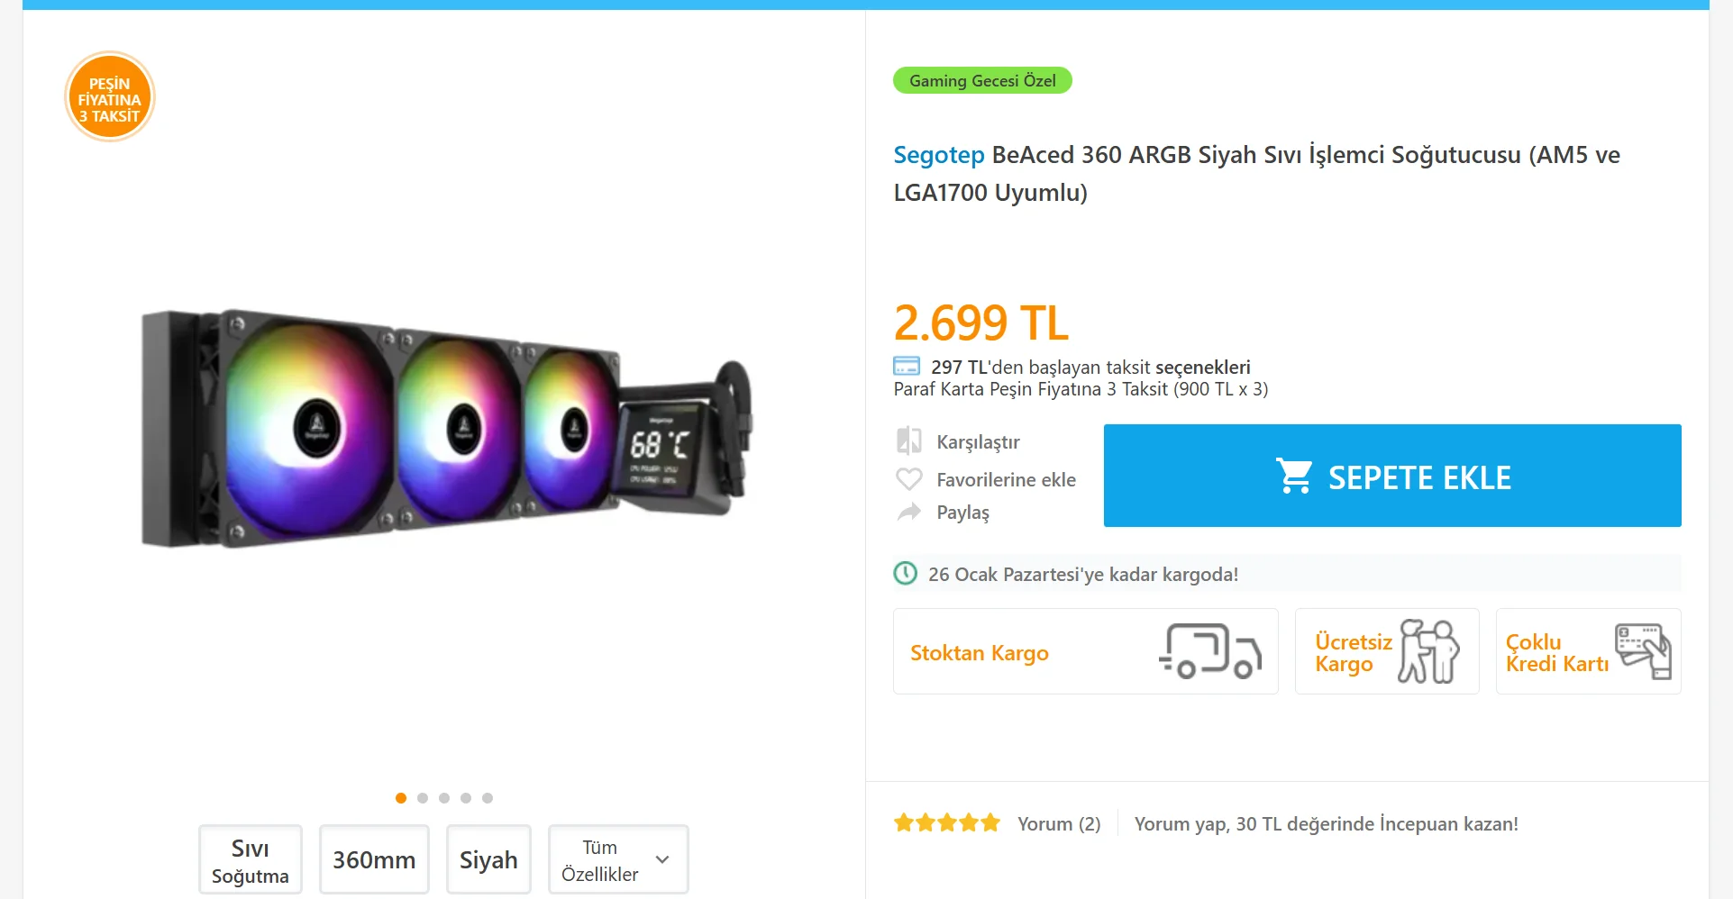Switch to the second carousel image dot
The height and width of the screenshot is (899, 1733).
[x=423, y=798]
